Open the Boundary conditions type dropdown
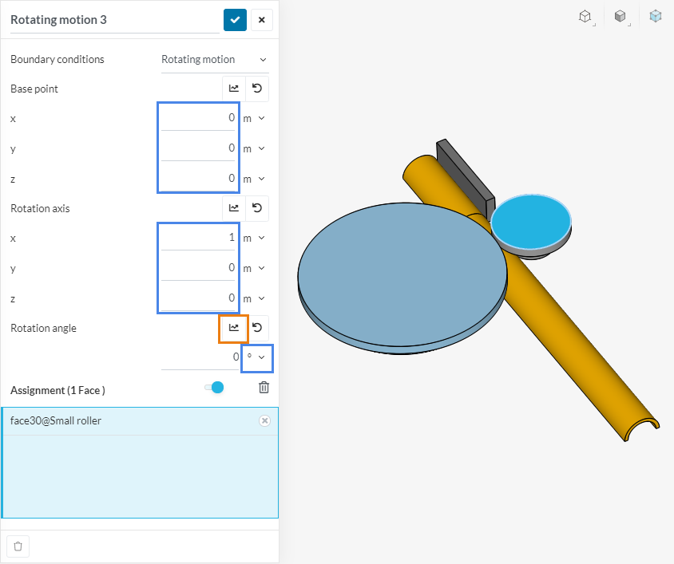The height and width of the screenshot is (564, 674). [x=214, y=60]
